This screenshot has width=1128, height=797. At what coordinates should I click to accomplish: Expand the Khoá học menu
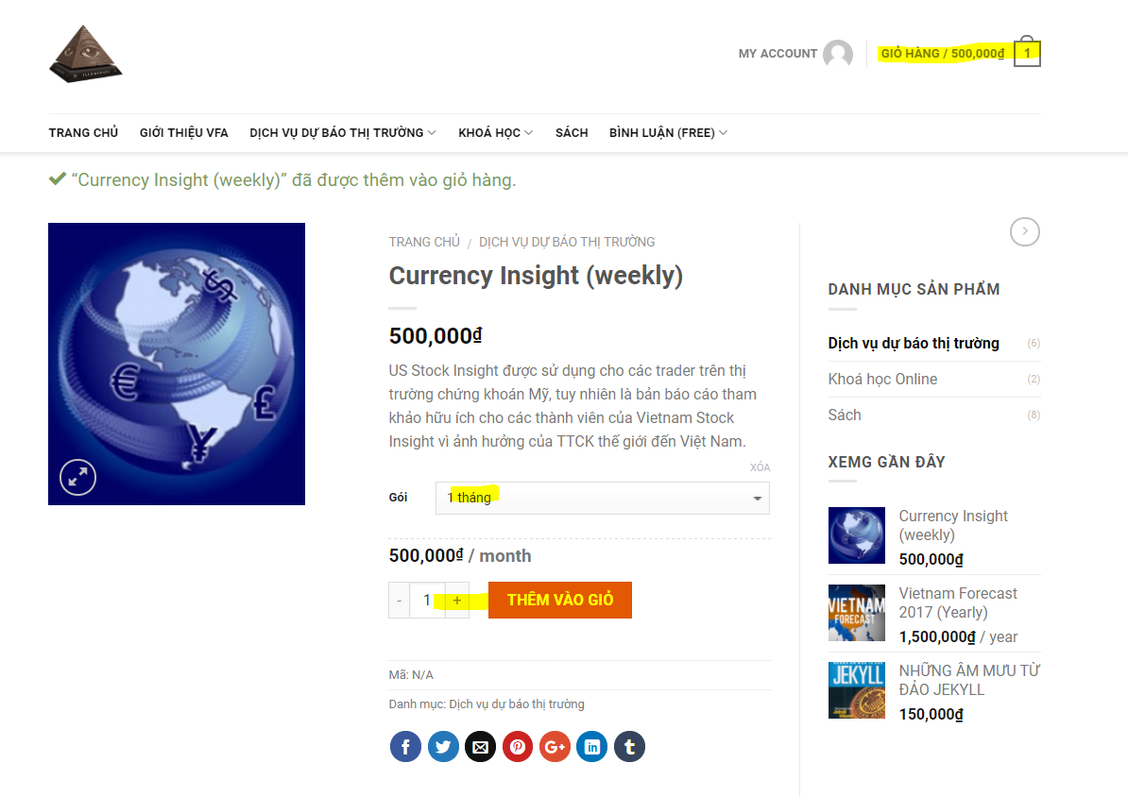click(495, 133)
